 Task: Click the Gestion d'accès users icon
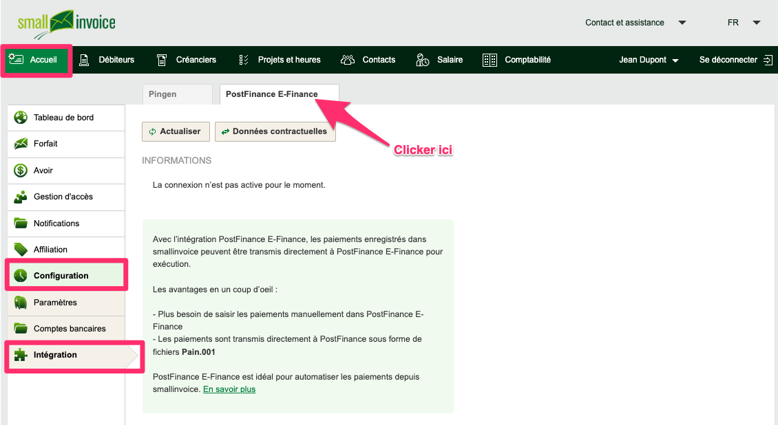pyautogui.click(x=21, y=197)
